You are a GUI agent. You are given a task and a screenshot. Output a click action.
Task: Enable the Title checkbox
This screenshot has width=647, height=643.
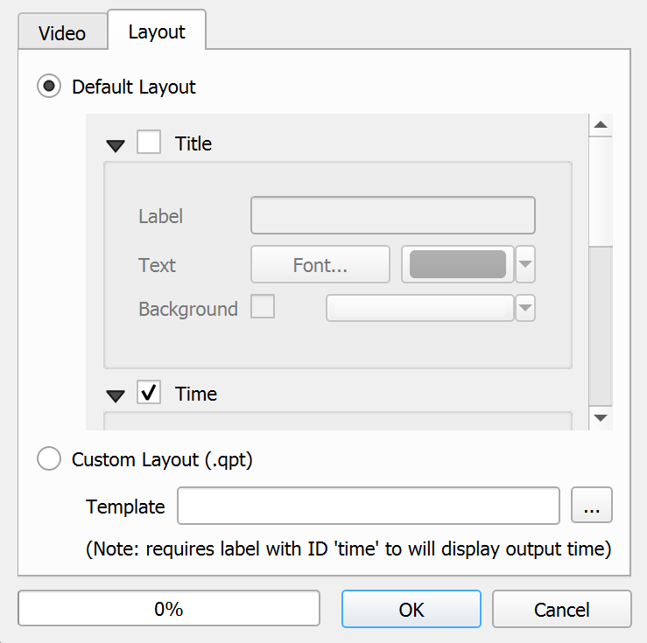[149, 143]
